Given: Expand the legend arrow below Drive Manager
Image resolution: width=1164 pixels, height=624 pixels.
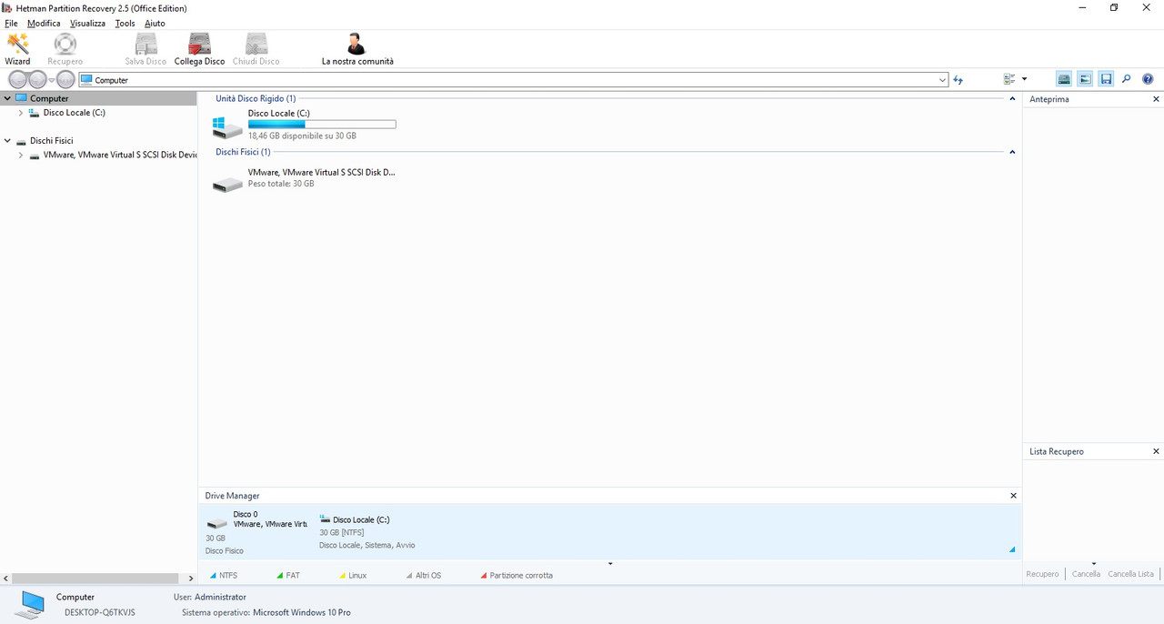Looking at the screenshot, I should tap(610, 564).
